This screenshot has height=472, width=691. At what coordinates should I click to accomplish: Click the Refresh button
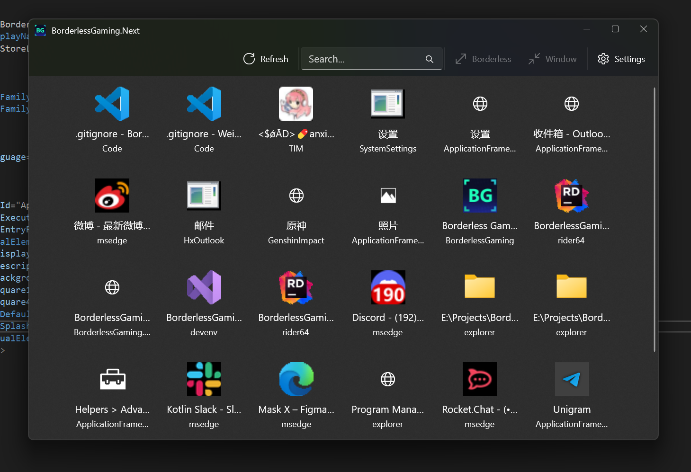tap(266, 59)
